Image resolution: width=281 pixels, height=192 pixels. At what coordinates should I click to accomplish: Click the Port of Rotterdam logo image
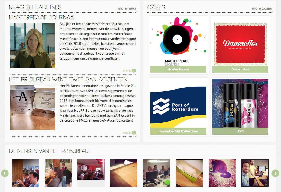coord(178,107)
